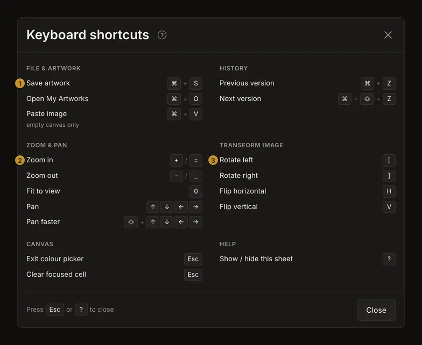
Task: Click the Zoom out label
Action: [42, 175]
